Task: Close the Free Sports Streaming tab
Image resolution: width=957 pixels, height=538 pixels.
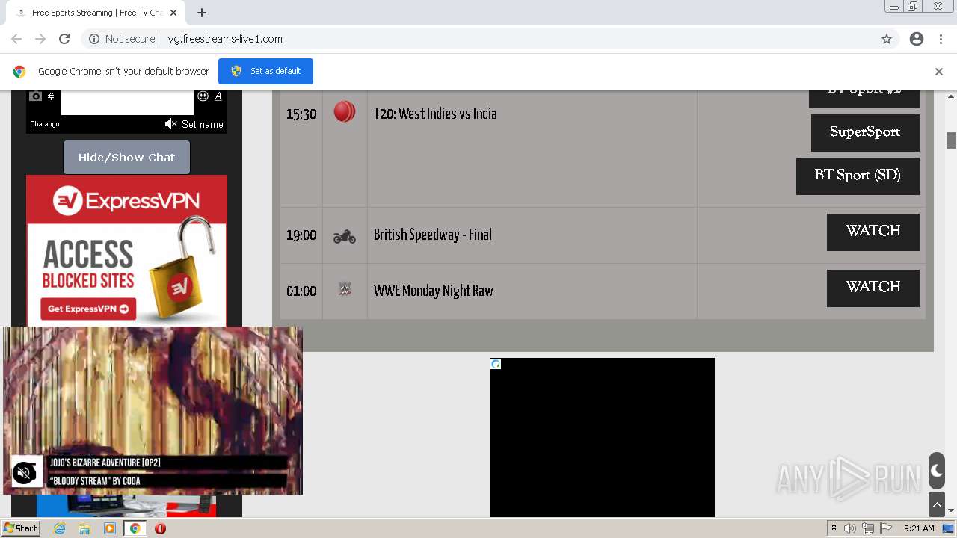Action: pyautogui.click(x=173, y=13)
